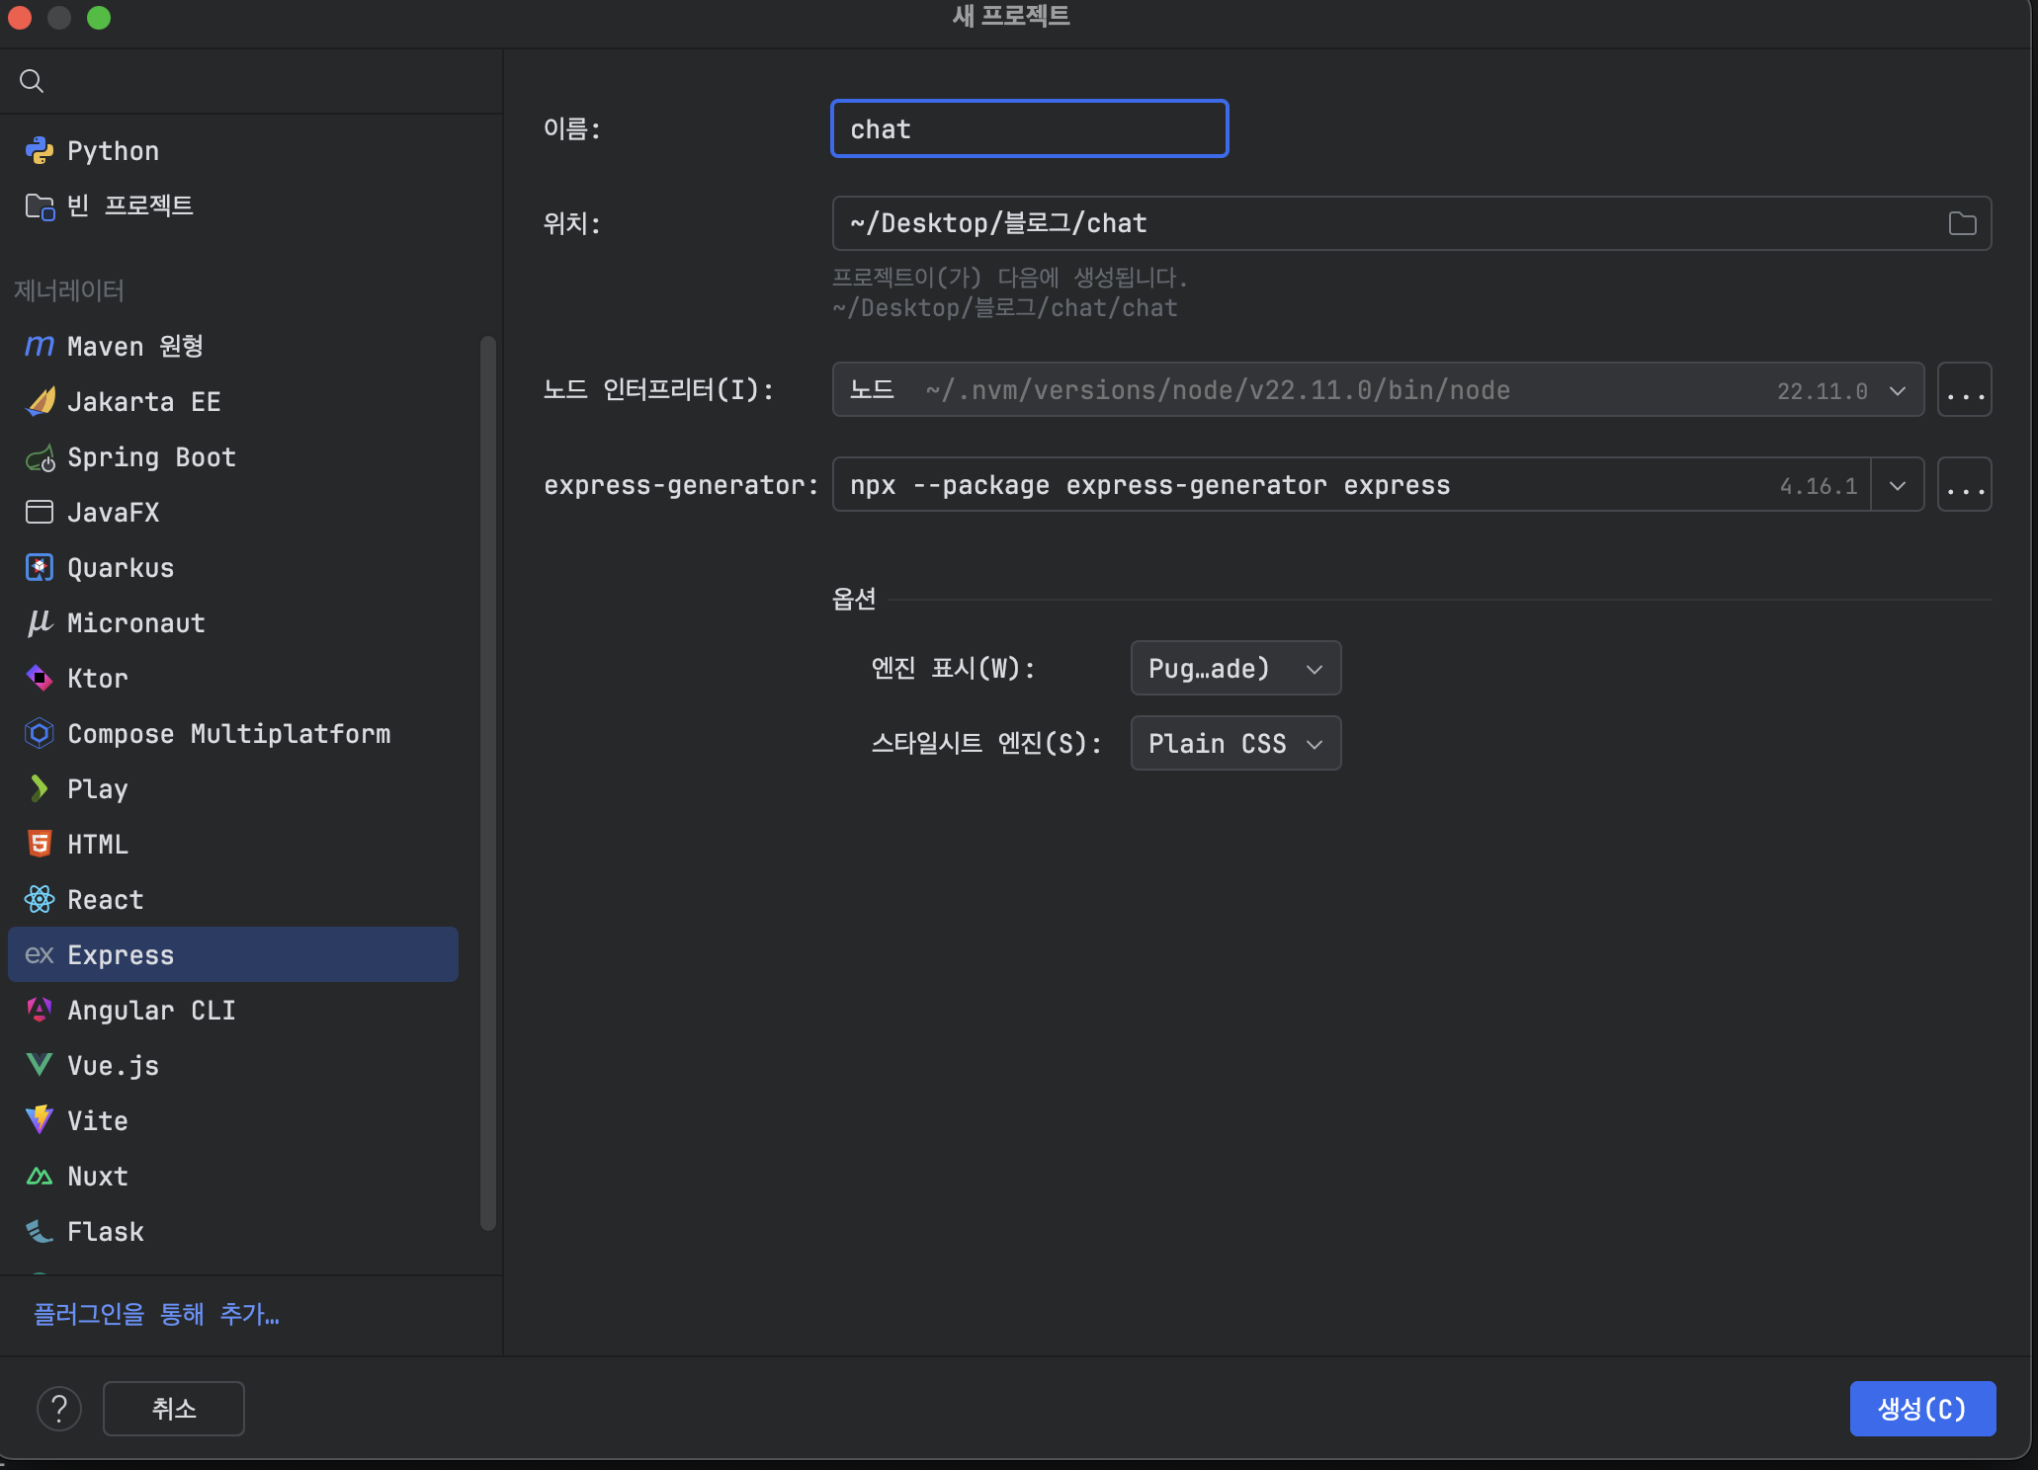Click the 생성(C) button to create project
2038x1470 pixels.
[1921, 1409]
